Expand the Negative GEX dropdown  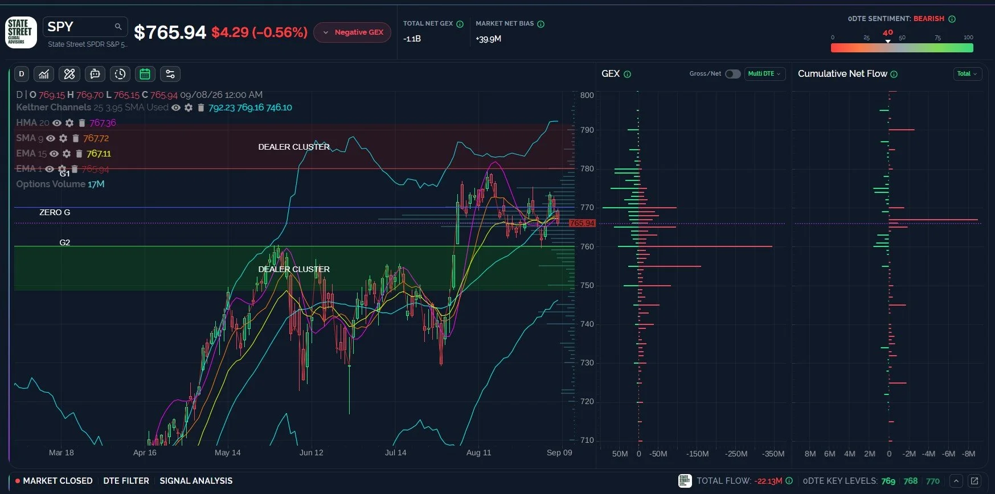tap(353, 32)
